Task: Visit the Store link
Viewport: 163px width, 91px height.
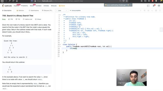Action: [62, 6]
